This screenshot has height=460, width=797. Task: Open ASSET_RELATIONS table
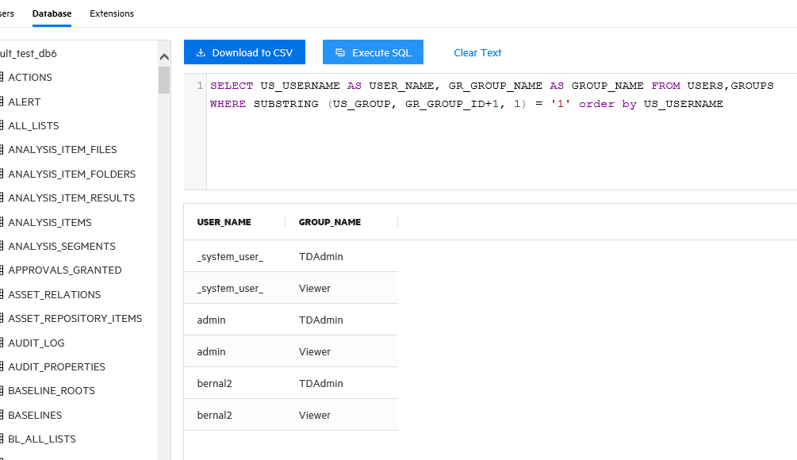55,294
